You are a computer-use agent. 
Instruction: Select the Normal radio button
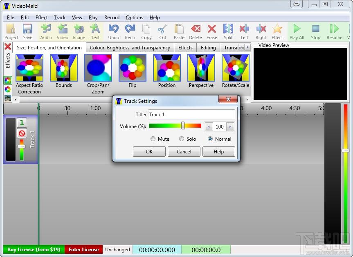pos(210,139)
